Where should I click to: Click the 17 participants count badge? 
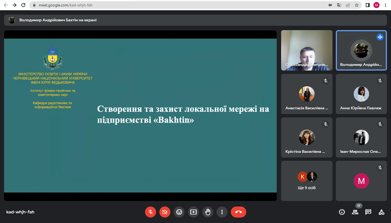tap(358, 206)
